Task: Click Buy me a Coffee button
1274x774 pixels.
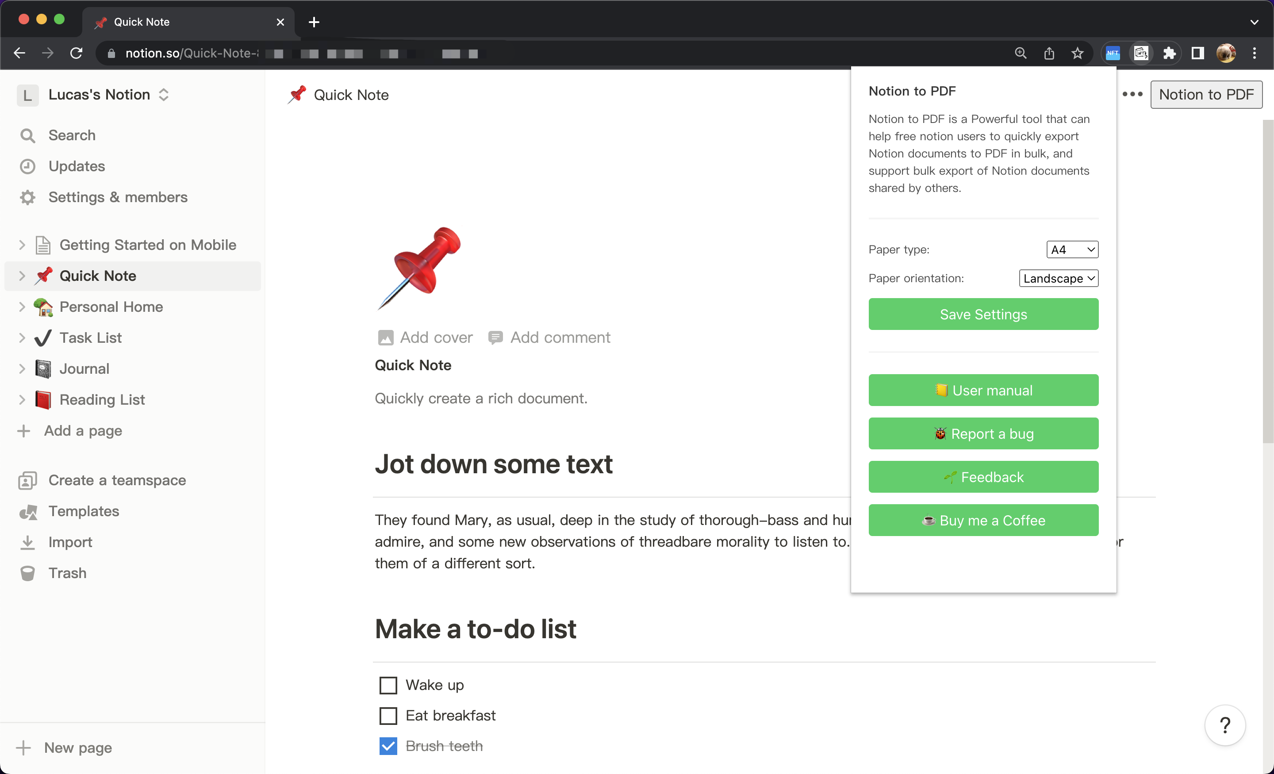Action: pyautogui.click(x=983, y=521)
